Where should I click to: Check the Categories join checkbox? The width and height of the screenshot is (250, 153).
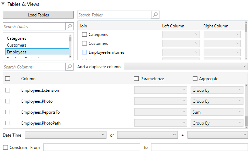coord(84,35)
